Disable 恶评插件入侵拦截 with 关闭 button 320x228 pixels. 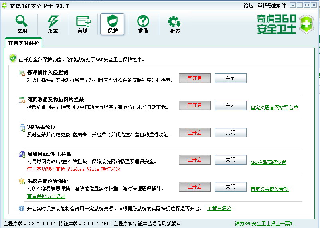(230, 78)
